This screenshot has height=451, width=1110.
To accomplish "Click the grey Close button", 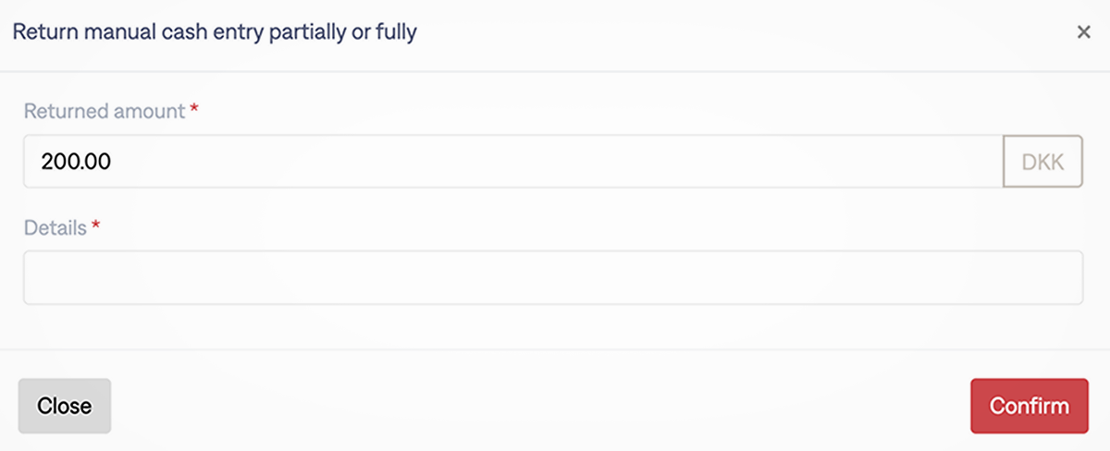I will 65,406.
